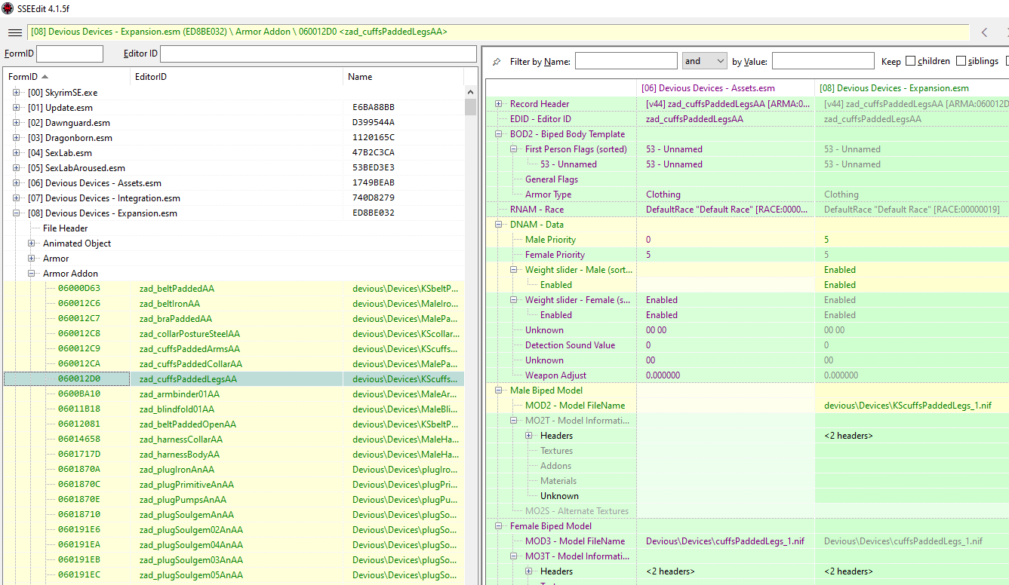1009x585 pixels.
Task: Focus the Filter by Name field
Action: coord(626,61)
